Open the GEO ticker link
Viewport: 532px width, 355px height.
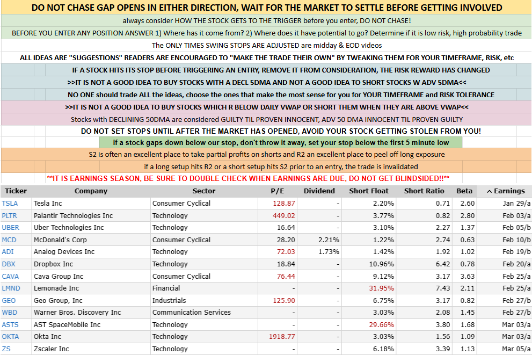9,300
